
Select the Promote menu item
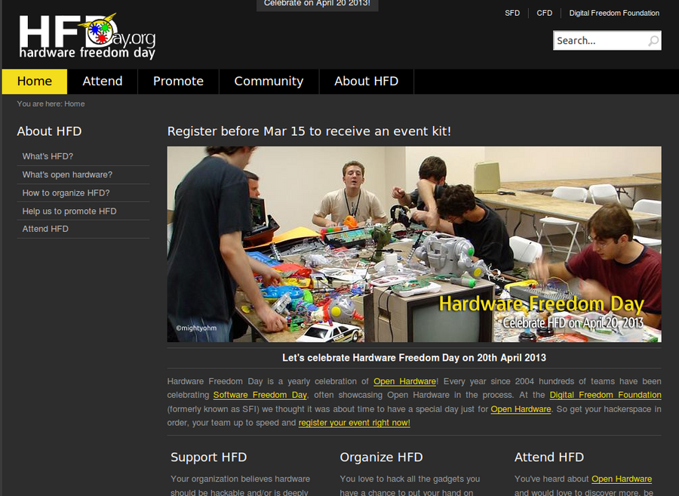click(178, 82)
